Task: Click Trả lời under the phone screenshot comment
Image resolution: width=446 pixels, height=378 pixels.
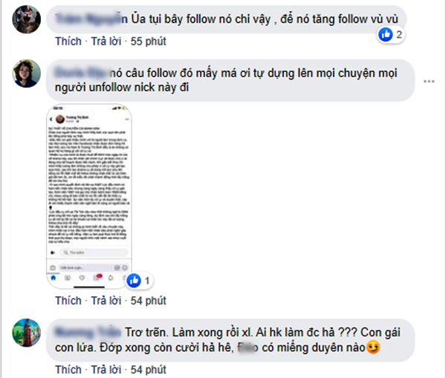Action: (106, 301)
